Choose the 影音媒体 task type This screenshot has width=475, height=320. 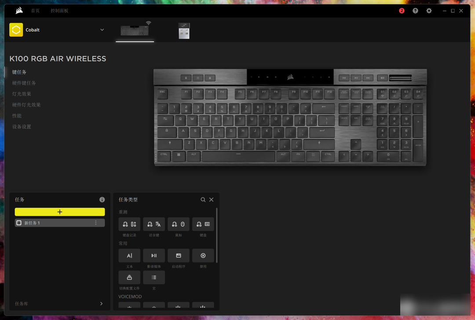pos(154,255)
